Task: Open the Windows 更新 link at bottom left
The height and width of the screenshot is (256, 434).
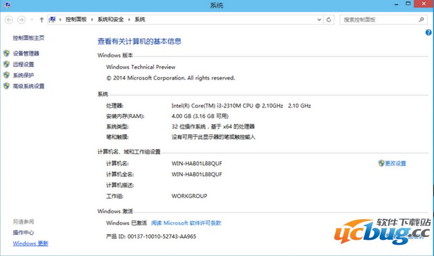Action: pos(30,244)
